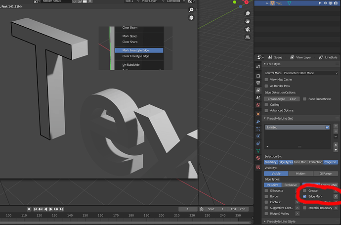The height and width of the screenshot is (225, 341).
Task: Open the Material properties tab icon
Action: click(258, 158)
